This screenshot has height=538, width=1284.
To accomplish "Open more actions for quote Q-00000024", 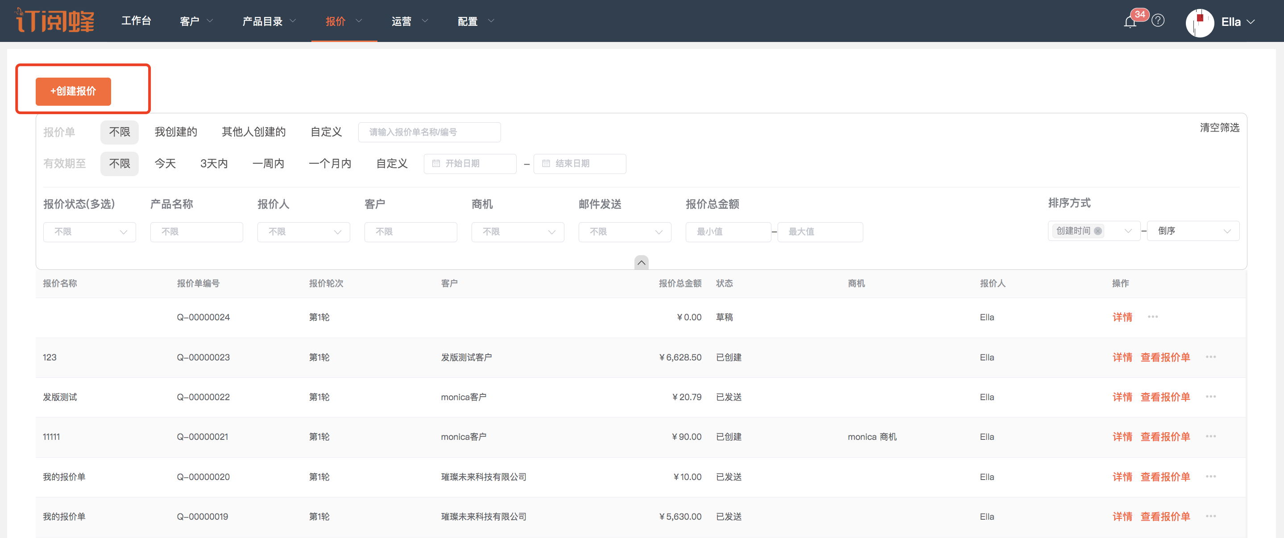I will point(1152,317).
